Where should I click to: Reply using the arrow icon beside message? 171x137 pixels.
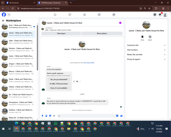pos(77,82)
